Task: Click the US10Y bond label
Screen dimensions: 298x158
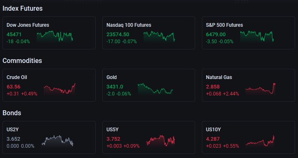Action: pos(213,130)
